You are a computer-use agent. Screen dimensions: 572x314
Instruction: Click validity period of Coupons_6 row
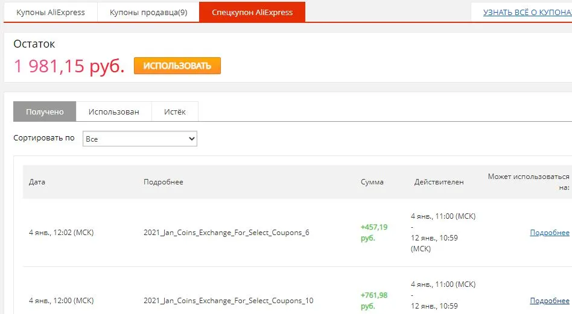[x=443, y=233]
